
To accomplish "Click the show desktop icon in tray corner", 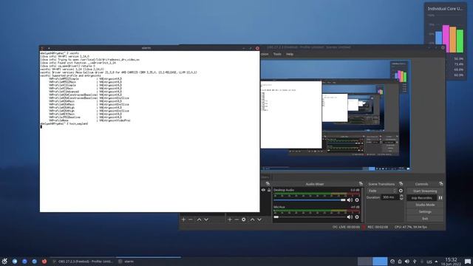I will pyautogui.click(x=468, y=262).
